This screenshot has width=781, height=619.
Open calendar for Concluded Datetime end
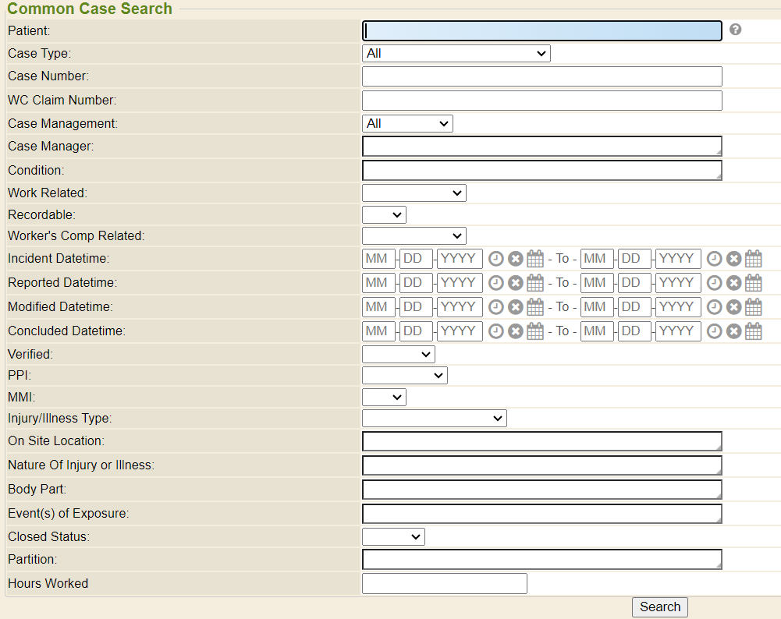pos(753,331)
